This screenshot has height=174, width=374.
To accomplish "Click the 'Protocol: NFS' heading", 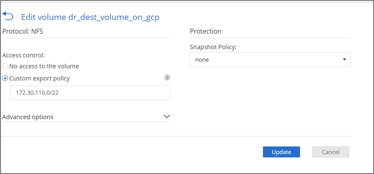I will coord(22,31).
